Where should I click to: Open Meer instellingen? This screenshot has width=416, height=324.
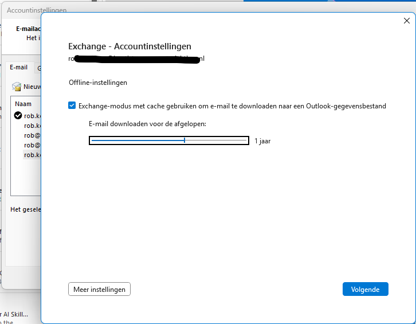click(x=99, y=289)
